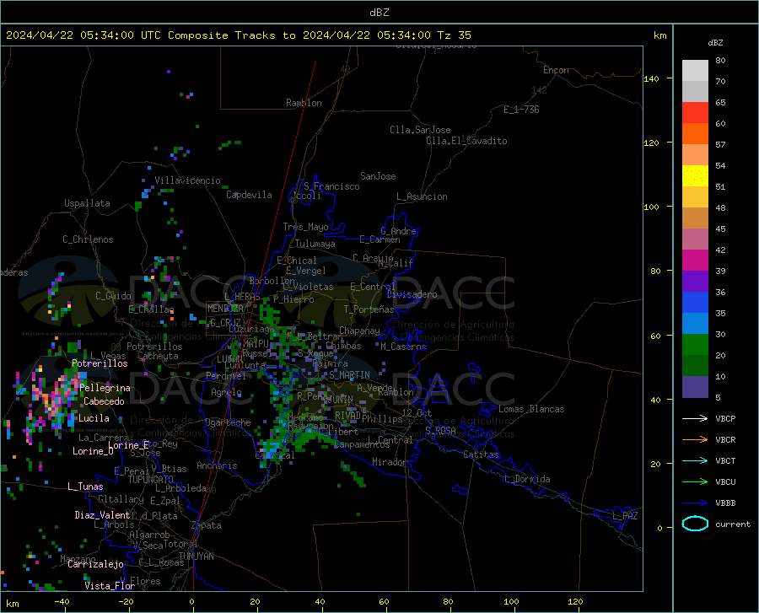Click the 0 km origin on horizontal axis
This screenshot has width=759, height=613.
pyautogui.click(x=192, y=601)
